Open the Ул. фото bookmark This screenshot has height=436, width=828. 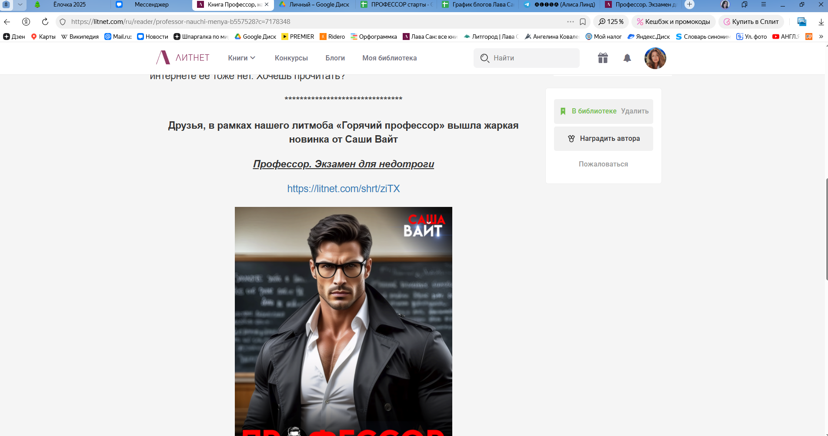pos(752,37)
